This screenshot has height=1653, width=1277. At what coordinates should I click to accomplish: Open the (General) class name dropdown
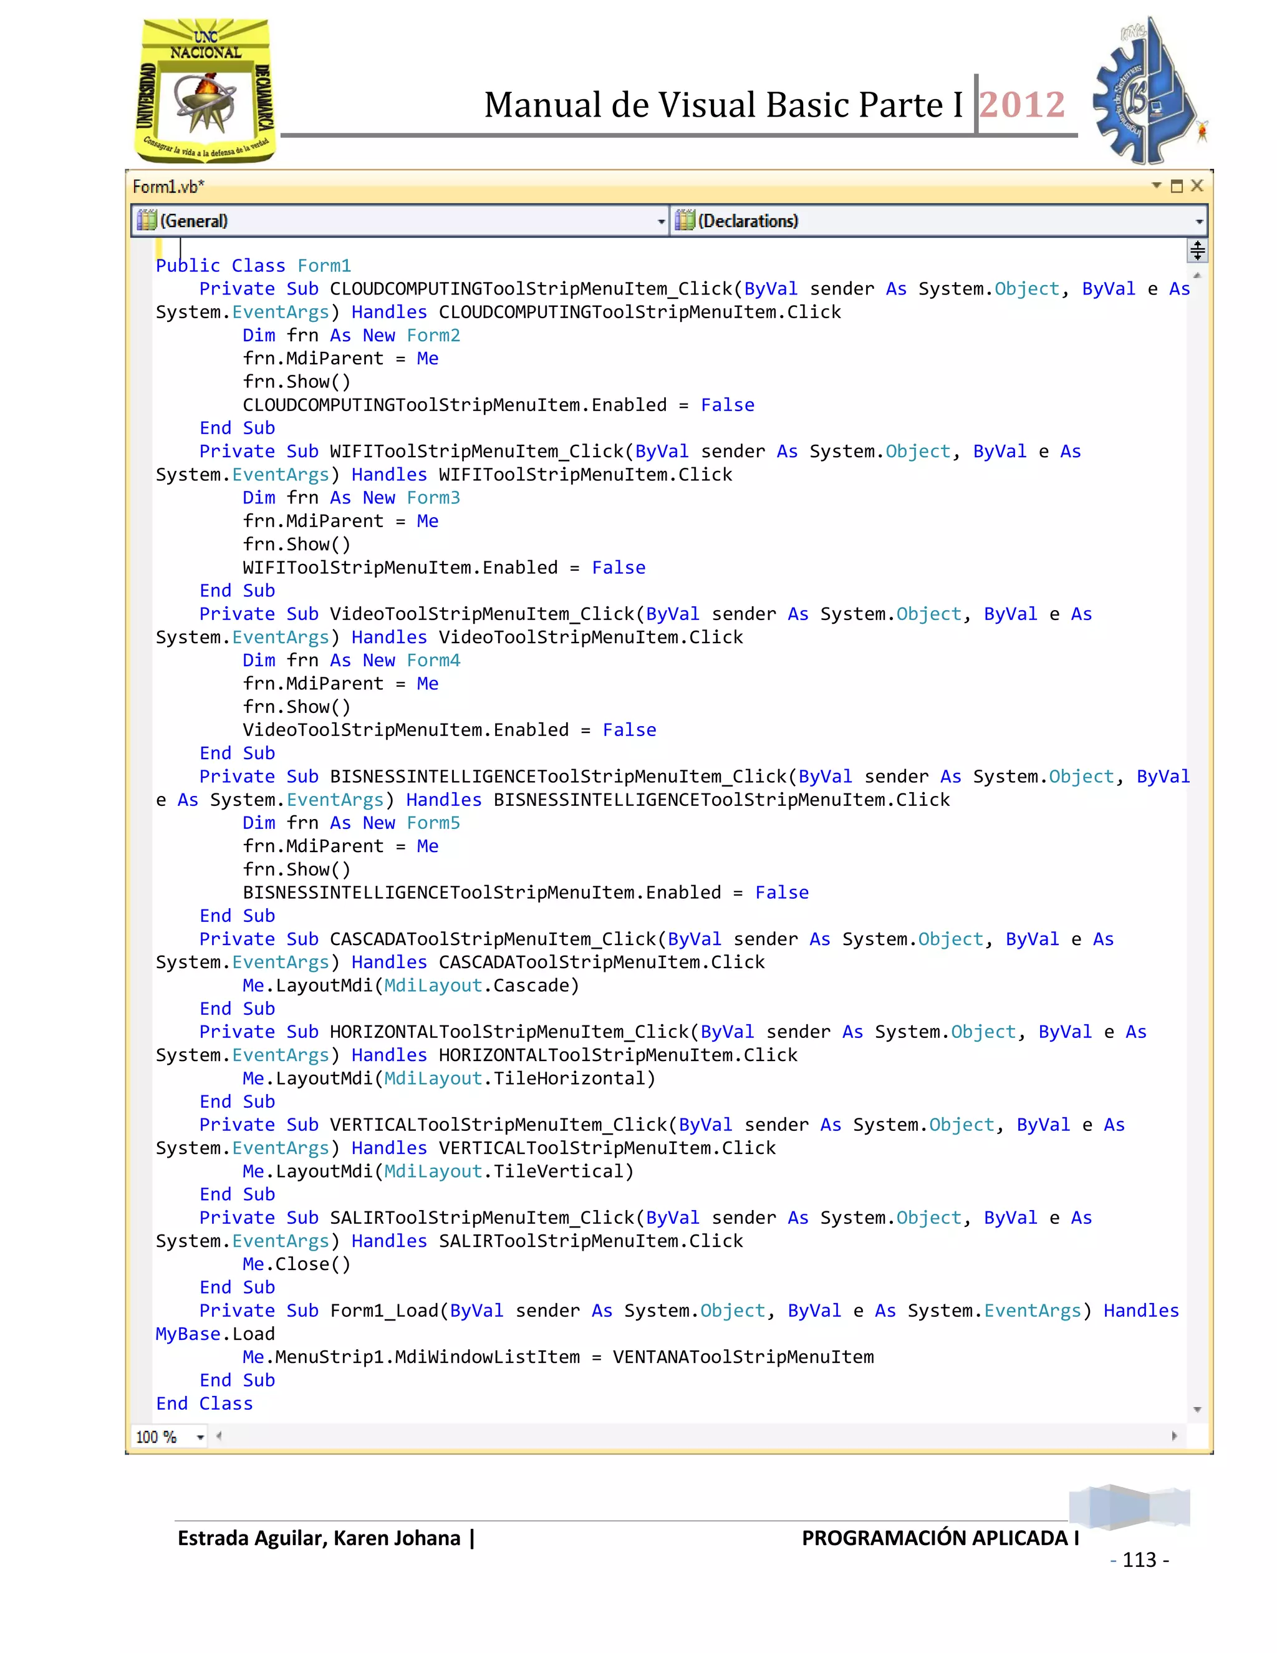[400, 221]
